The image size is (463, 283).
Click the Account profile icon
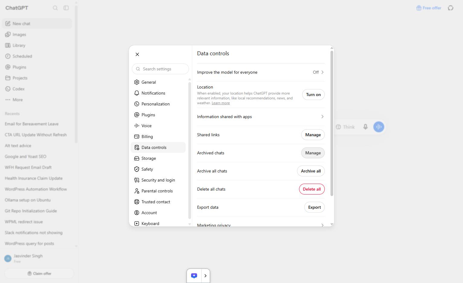point(137,213)
